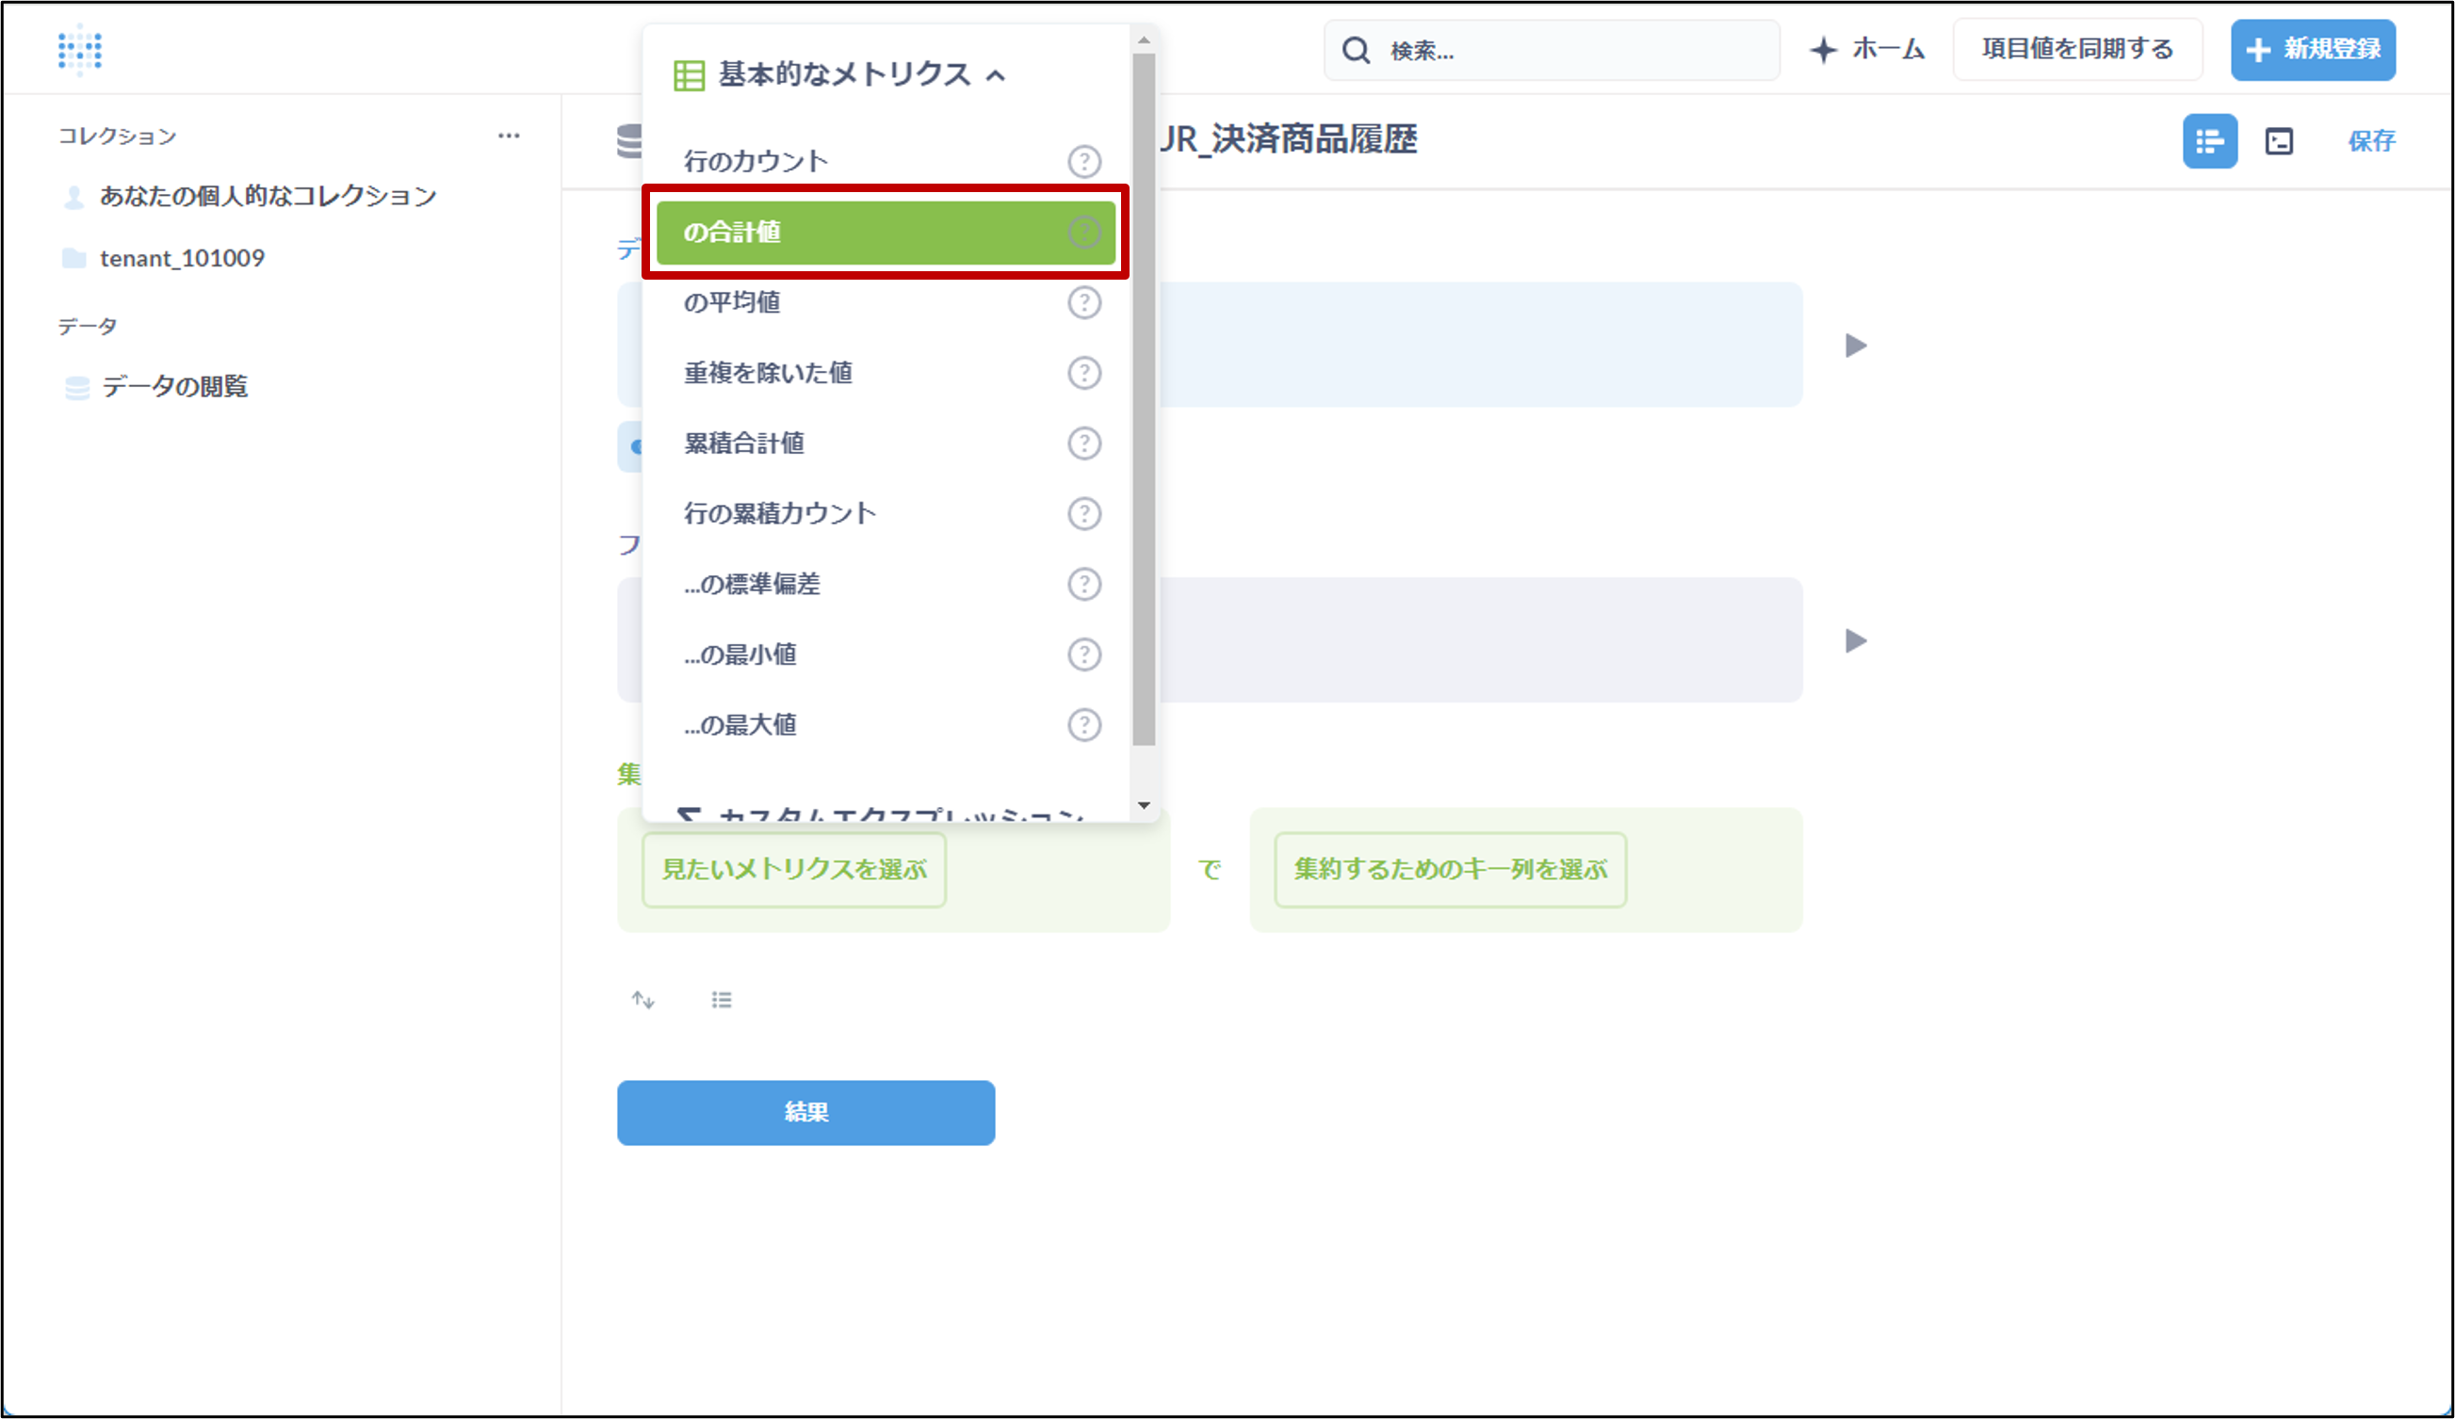Open collection options ellipsis menu
Image resolution: width=2455 pixels, height=1419 pixels.
509,136
